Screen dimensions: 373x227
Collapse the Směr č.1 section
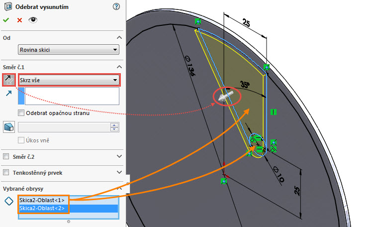tap(119, 67)
